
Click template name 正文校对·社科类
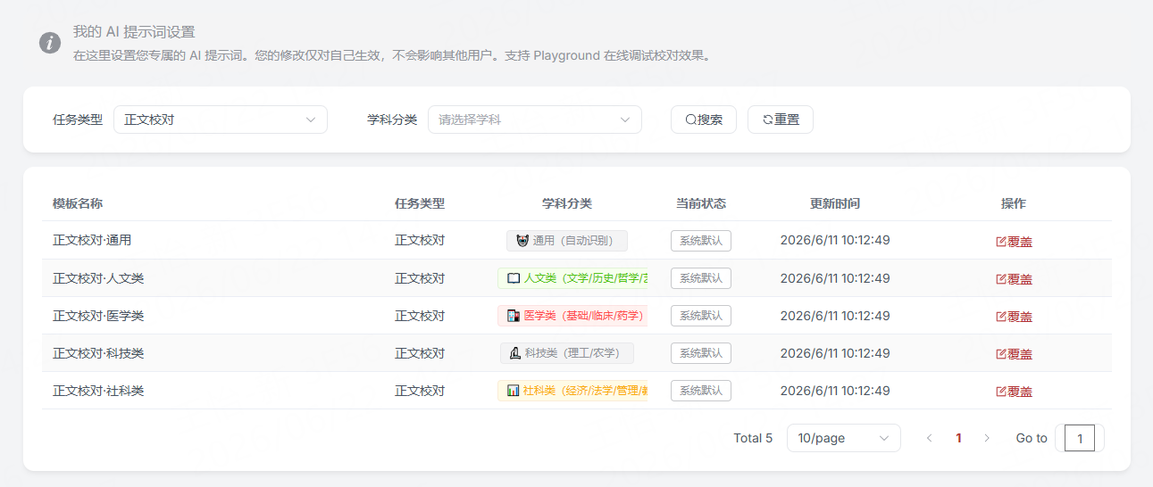[98, 391]
